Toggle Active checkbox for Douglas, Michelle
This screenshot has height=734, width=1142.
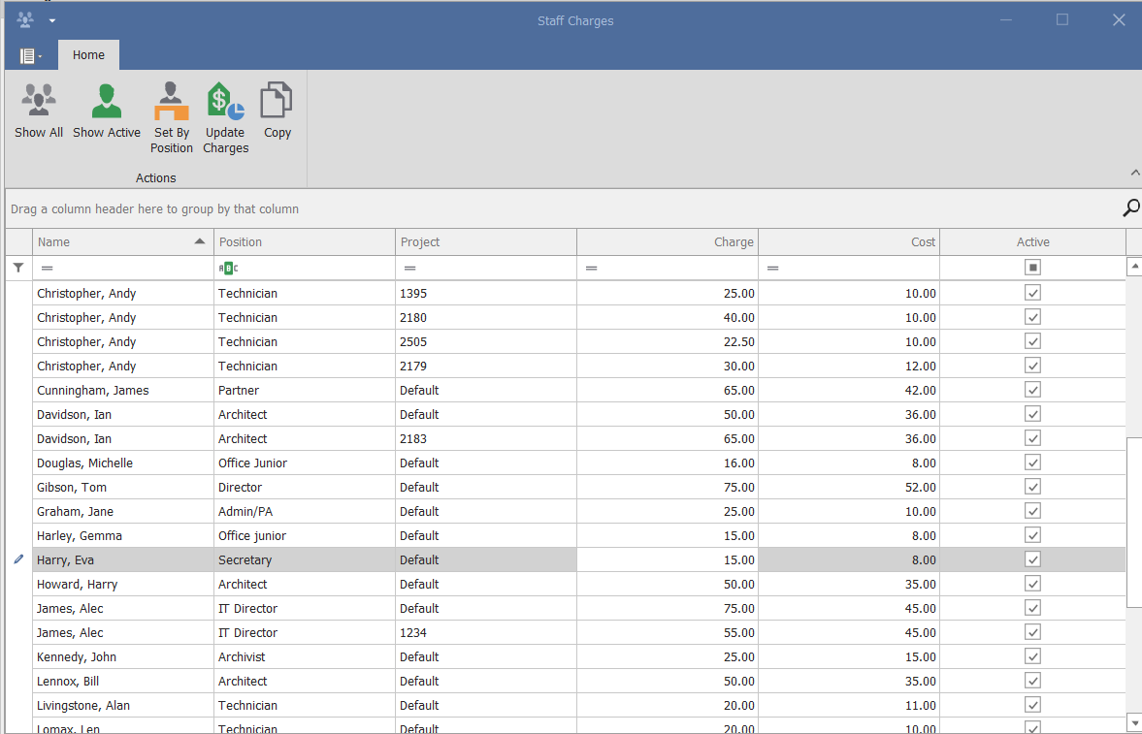[1032, 463]
